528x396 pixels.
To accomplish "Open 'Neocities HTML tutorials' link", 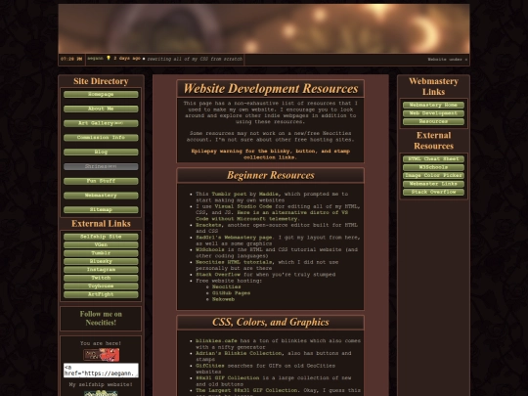I will [235, 262].
